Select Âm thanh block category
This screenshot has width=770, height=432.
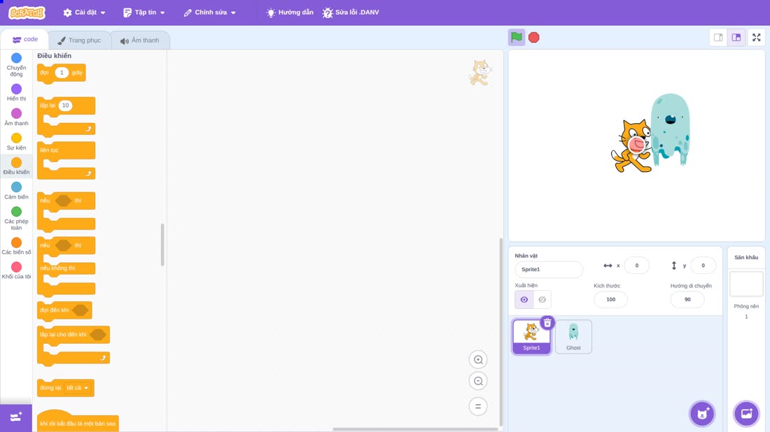coord(16,117)
